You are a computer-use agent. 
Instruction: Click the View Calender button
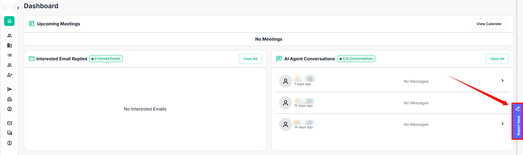click(489, 24)
